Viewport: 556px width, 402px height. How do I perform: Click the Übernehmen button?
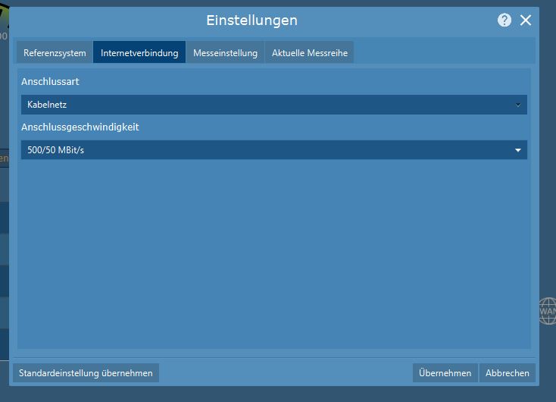[x=445, y=373]
